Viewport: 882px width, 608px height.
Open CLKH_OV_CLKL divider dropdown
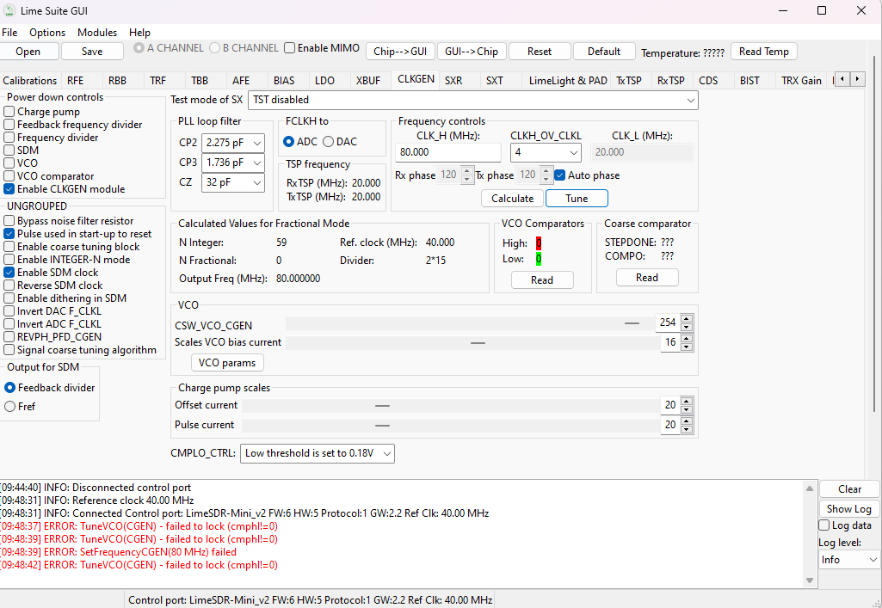(546, 152)
